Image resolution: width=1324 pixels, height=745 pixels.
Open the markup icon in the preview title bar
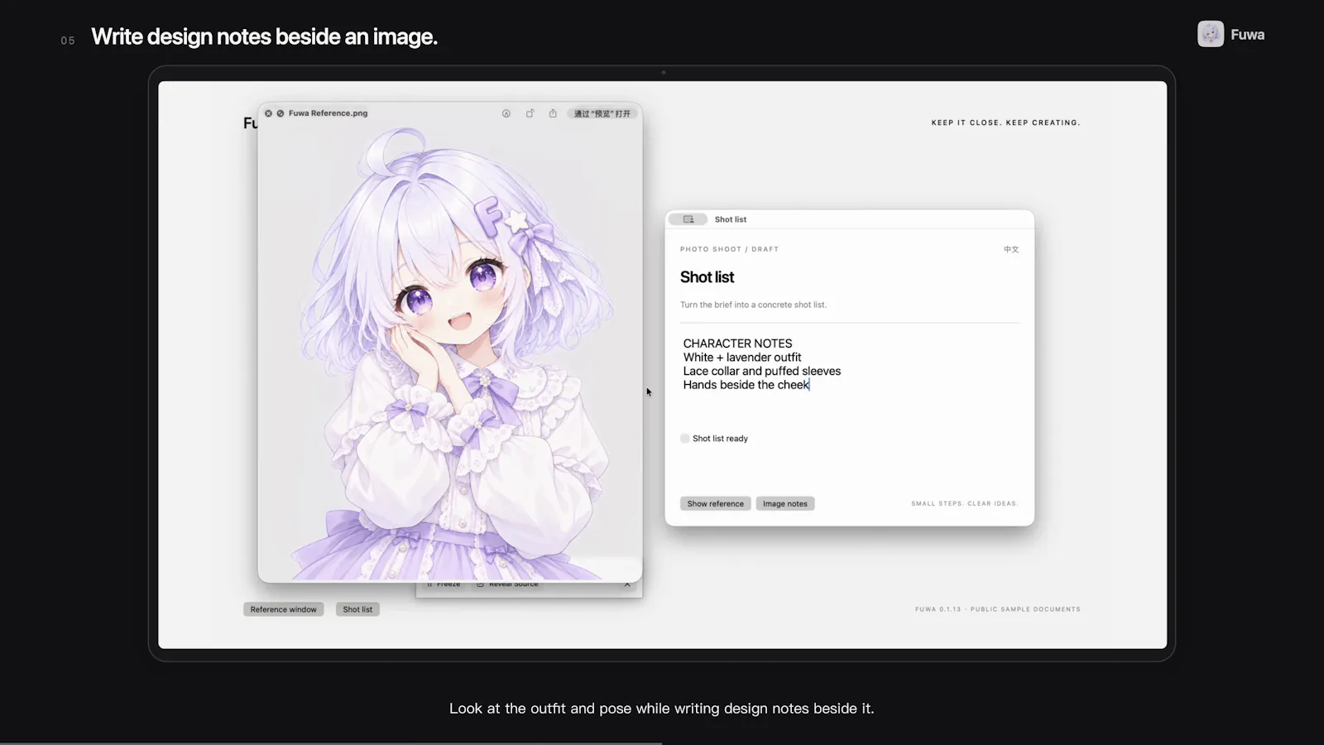pos(506,113)
